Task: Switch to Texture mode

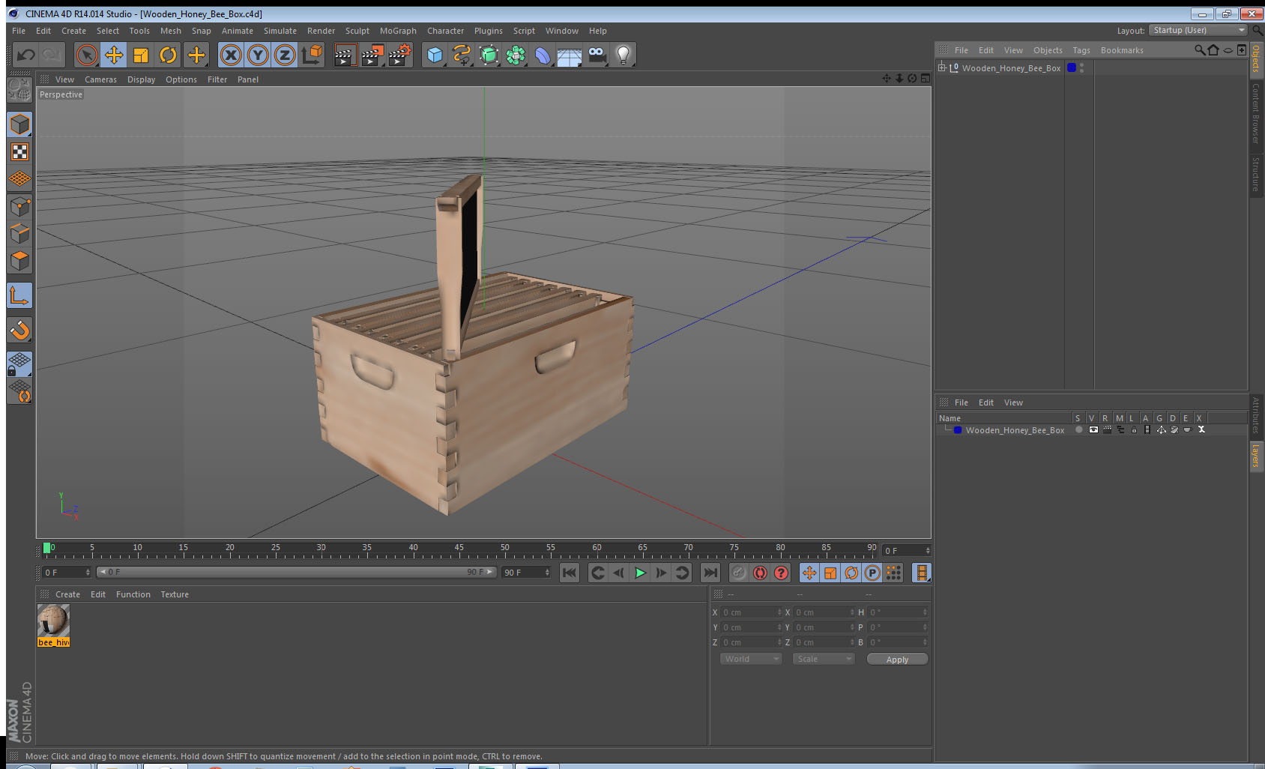Action: 19,152
